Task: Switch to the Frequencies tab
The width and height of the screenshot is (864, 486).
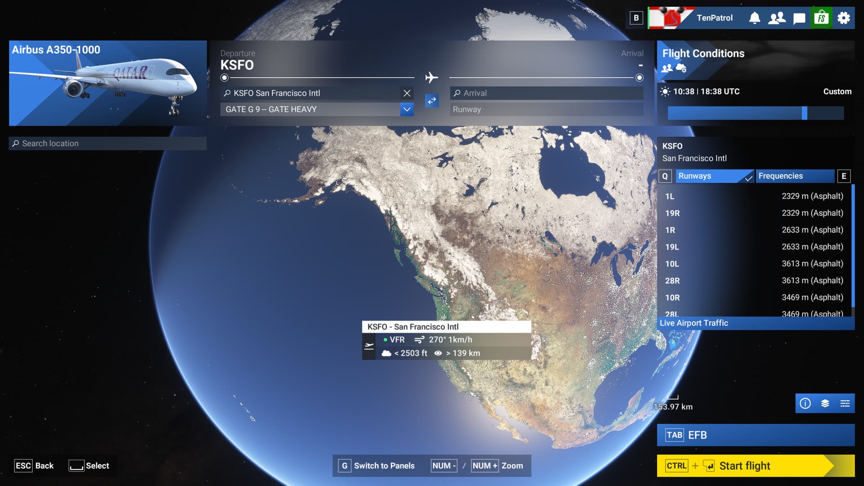Action: click(795, 176)
